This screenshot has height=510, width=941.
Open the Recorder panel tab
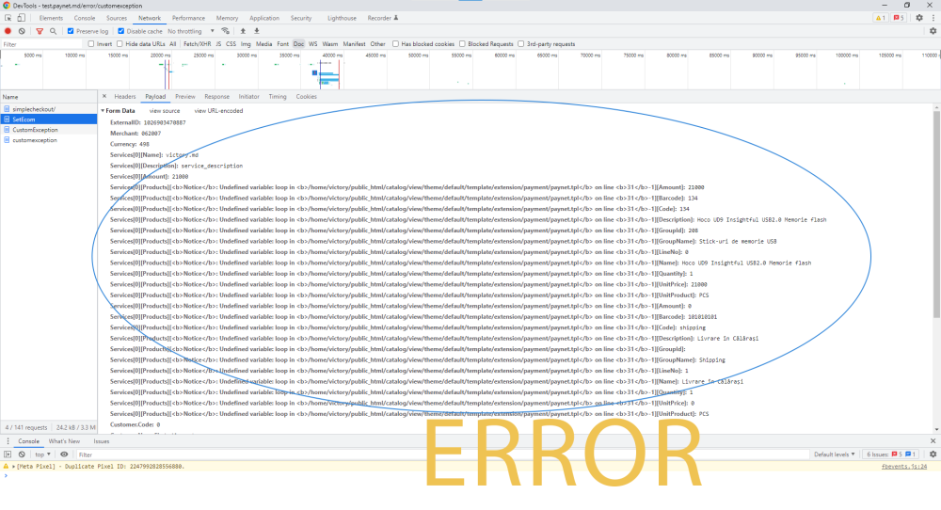(383, 18)
